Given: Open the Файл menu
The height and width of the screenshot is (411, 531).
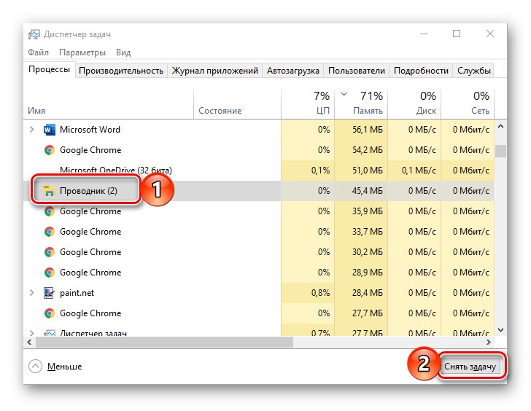Looking at the screenshot, I should [x=39, y=52].
